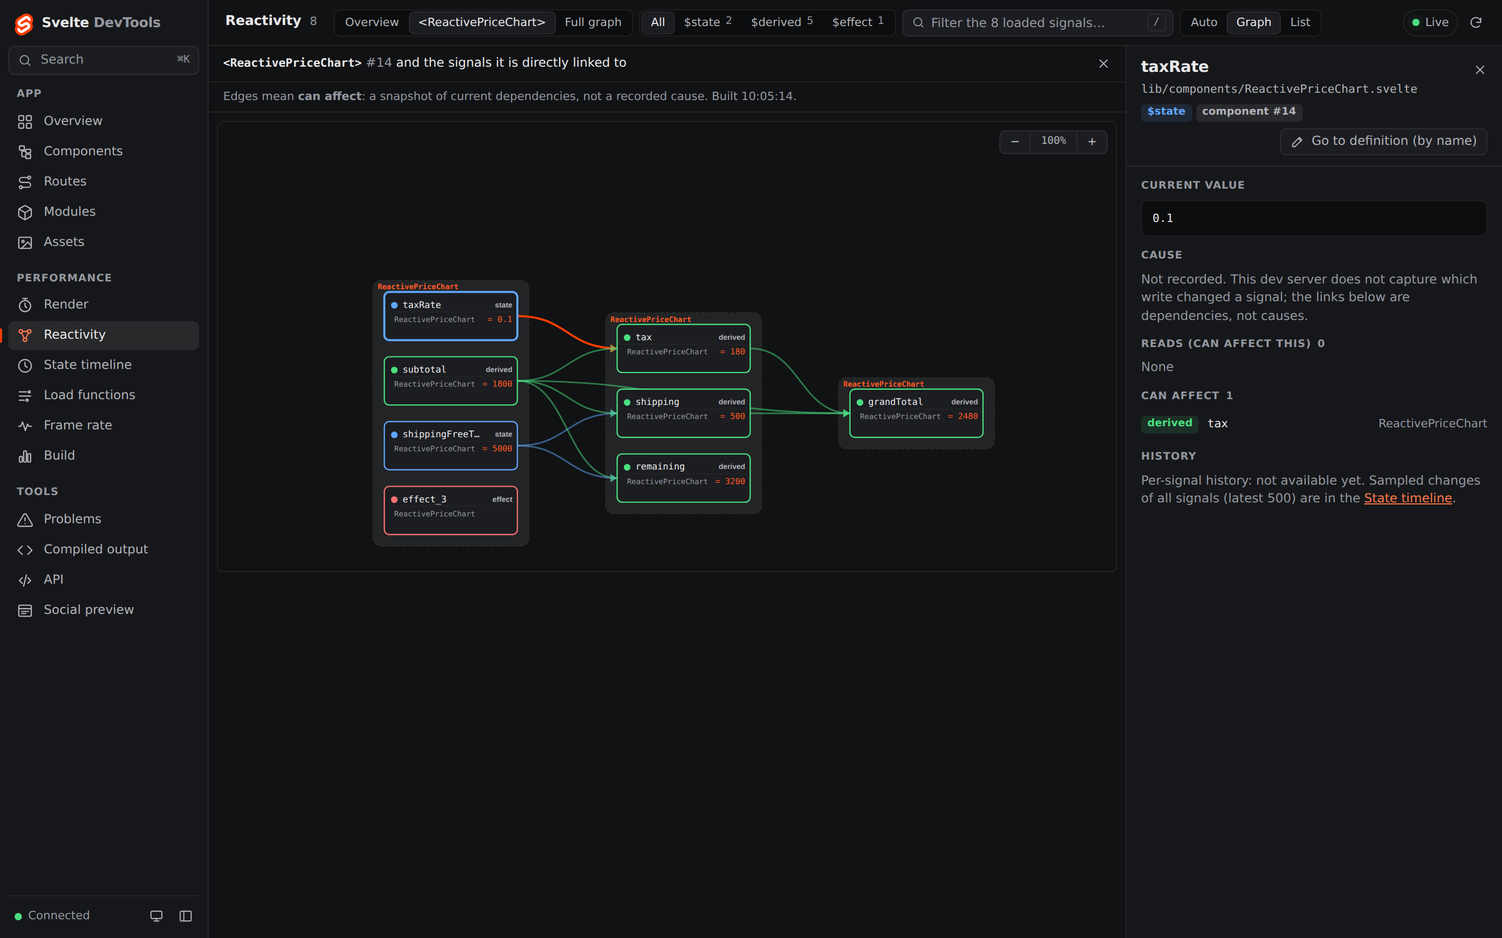Select Graph view mode
The width and height of the screenshot is (1502, 938).
[x=1253, y=22]
